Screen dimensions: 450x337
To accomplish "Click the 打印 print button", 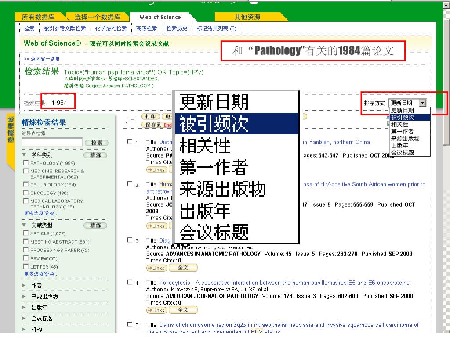I will pyautogui.click(x=150, y=116).
